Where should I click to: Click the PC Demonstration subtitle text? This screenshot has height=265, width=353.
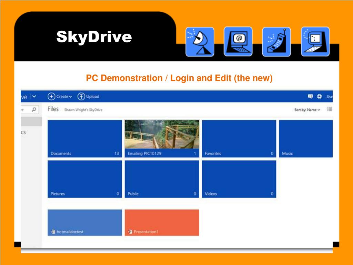179,78
